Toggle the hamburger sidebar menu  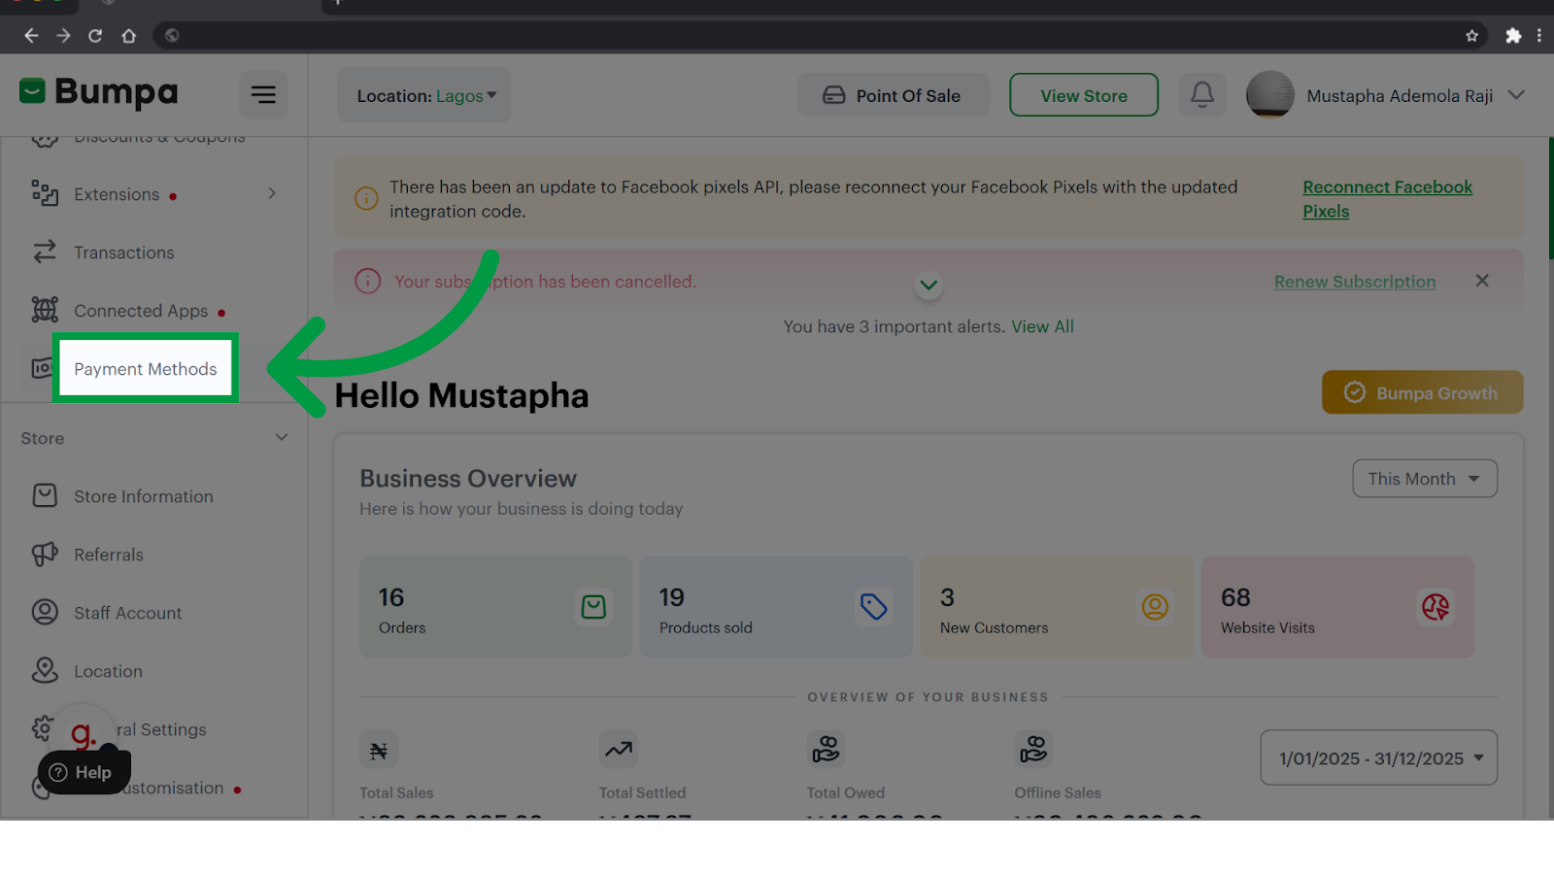[263, 94]
